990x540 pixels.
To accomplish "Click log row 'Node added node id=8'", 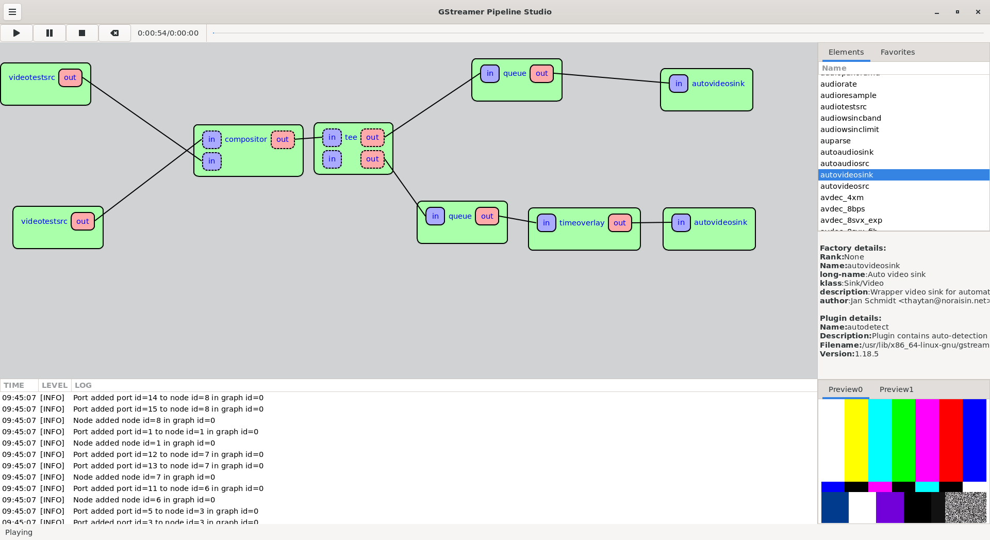I will coord(408,420).
